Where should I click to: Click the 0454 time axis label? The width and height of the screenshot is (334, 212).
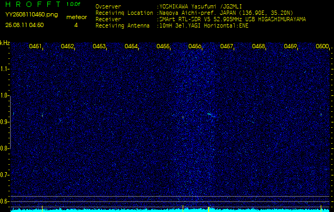click(131, 46)
